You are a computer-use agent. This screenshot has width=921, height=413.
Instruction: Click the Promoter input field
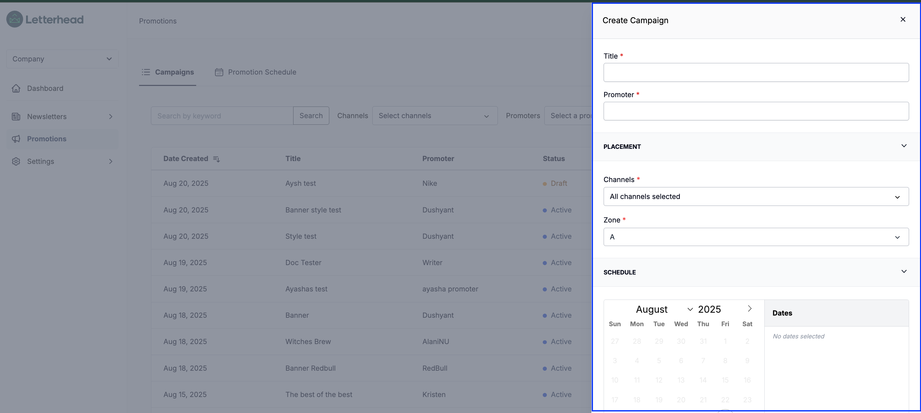pos(756,111)
